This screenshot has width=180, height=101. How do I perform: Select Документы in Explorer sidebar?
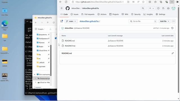coord(43,35)
